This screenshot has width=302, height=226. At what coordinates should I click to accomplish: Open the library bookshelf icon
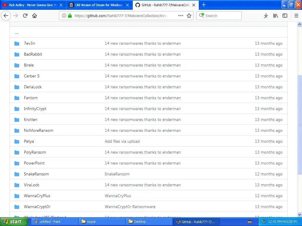point(275,16)
